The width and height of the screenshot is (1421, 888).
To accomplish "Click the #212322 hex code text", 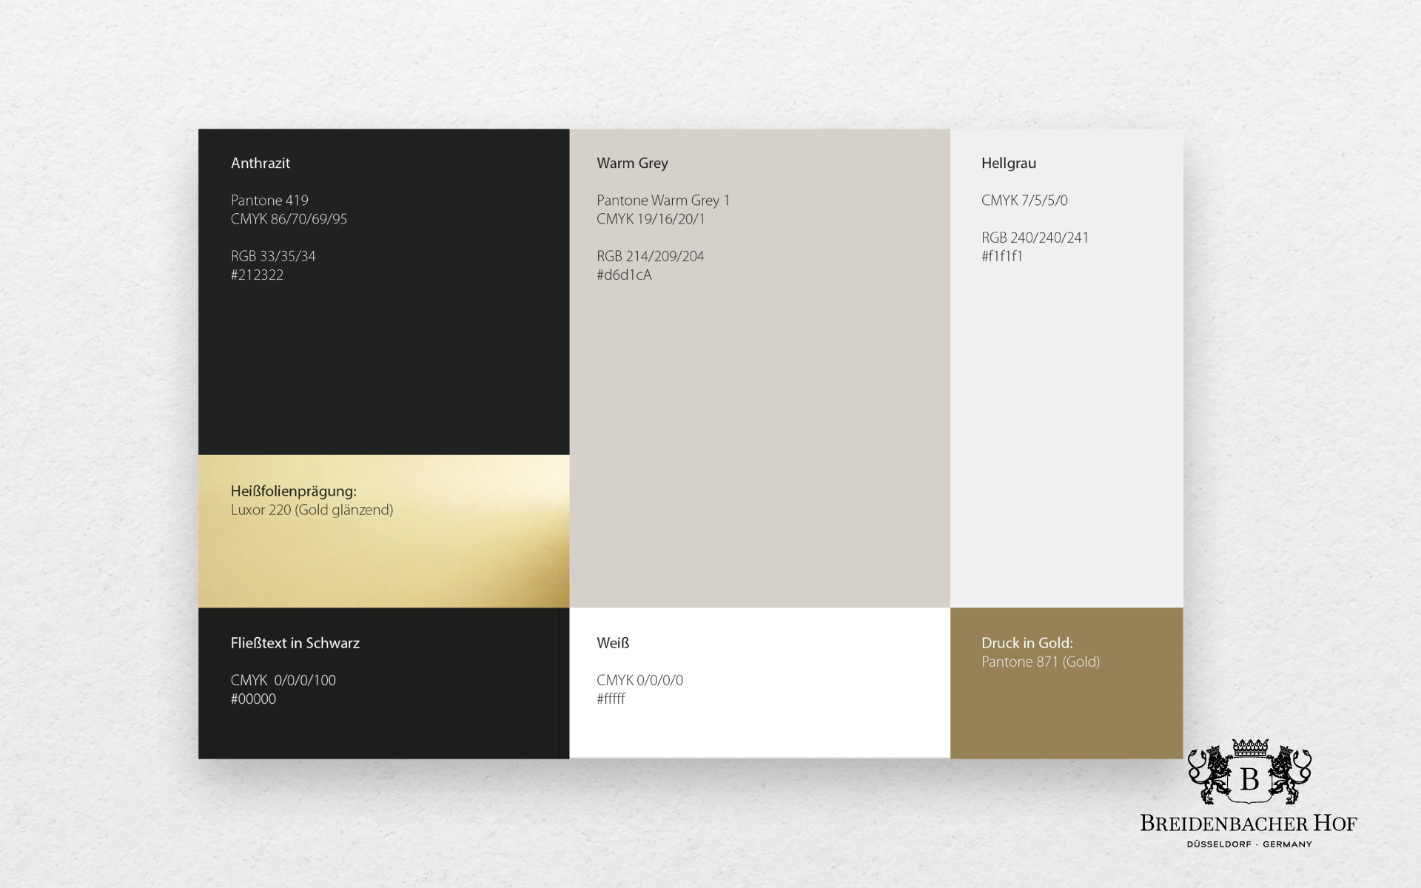I will [257, 275].
